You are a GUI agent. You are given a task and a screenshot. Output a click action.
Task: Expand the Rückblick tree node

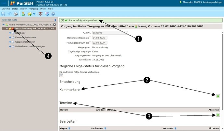coord(10,33)
